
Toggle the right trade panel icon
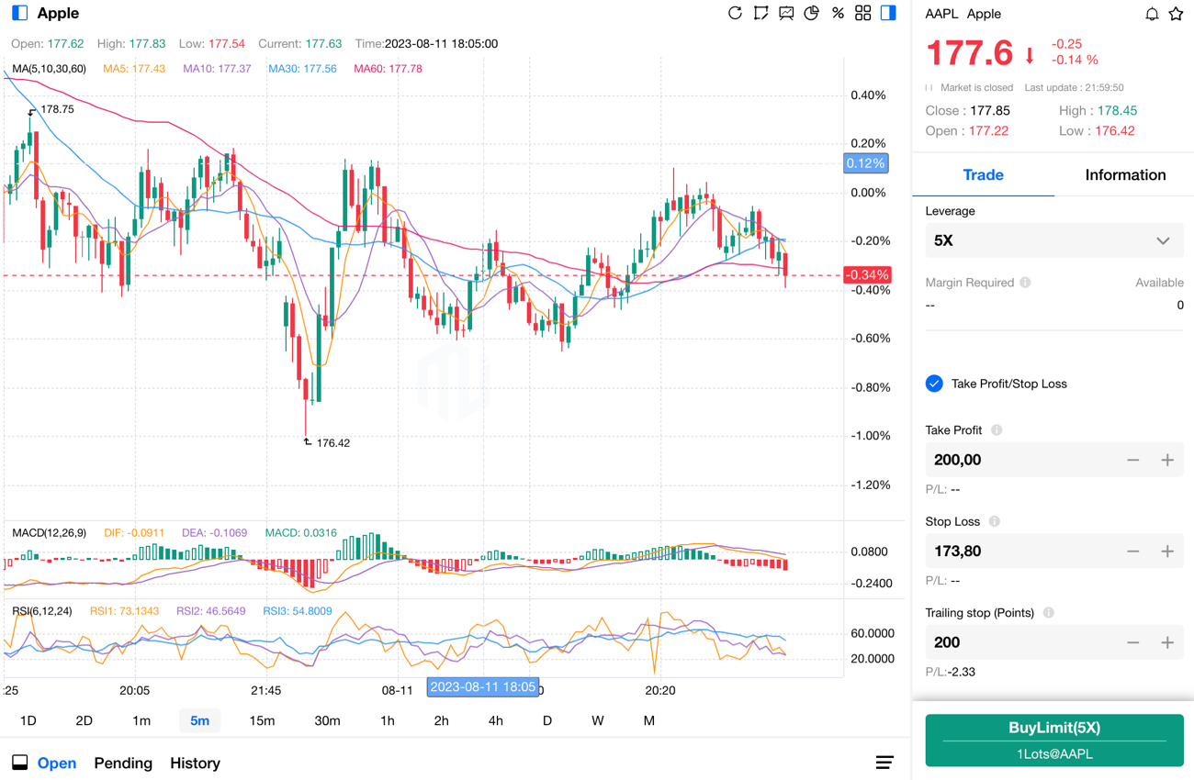[x=888, y=14]
